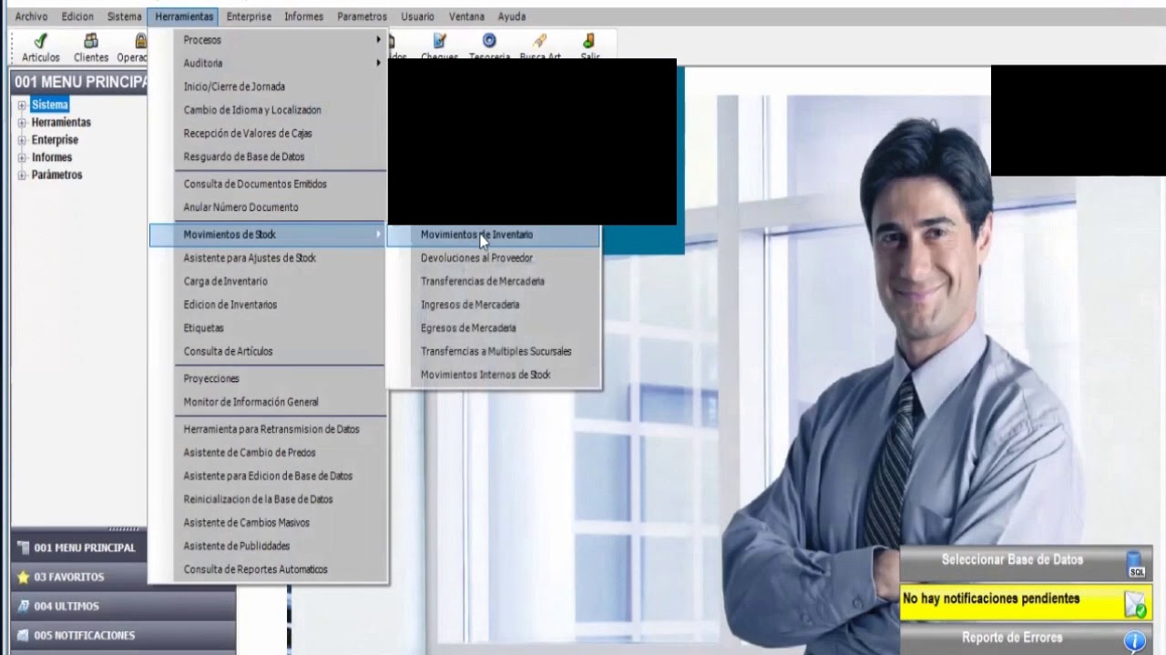
Task: Expand the Enterprise tree node
Action: tap(22, 140)
